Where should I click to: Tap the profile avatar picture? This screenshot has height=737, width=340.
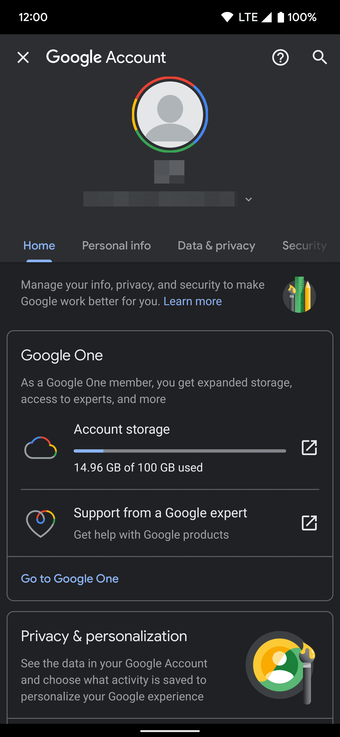pos(170,114)
